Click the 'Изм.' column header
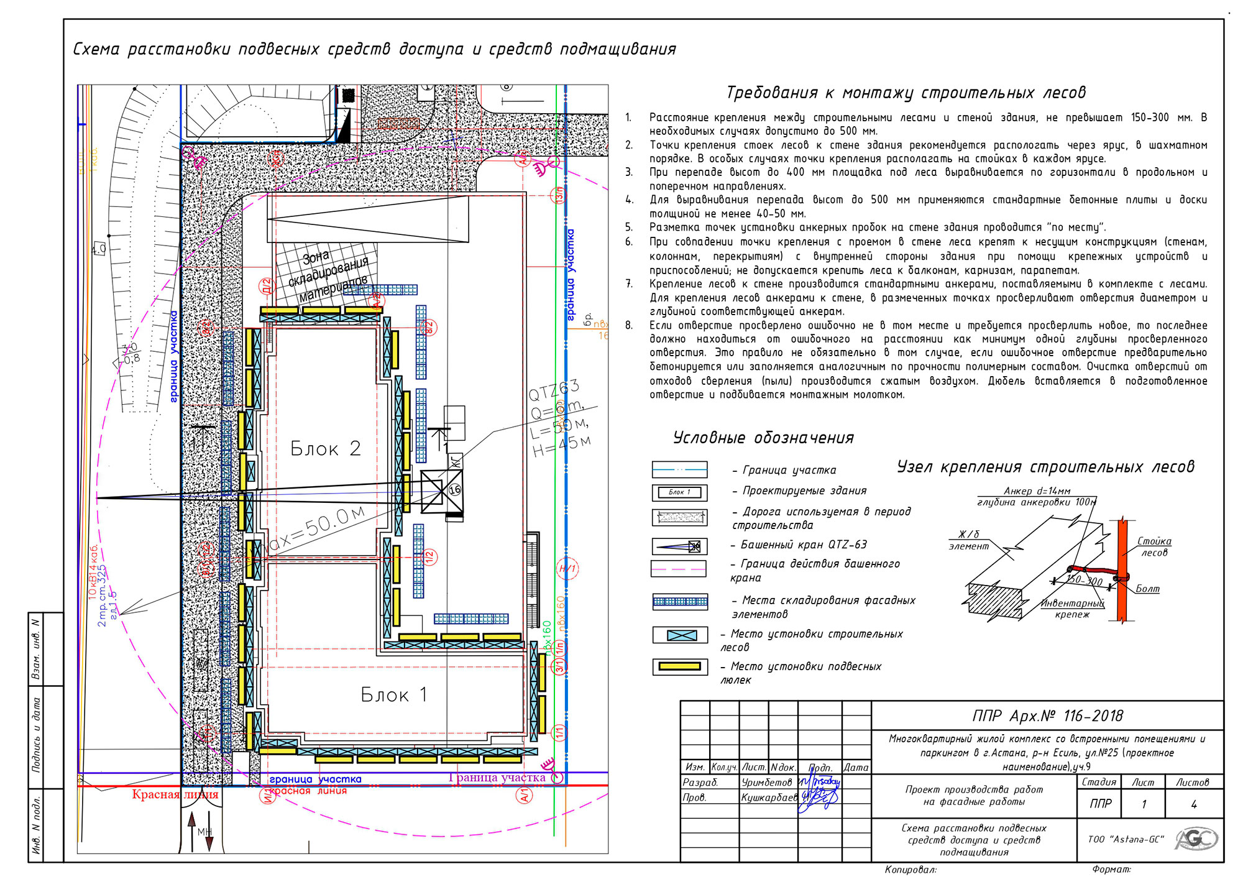Viewport: 1243px width, 879px height. [694, 768]
